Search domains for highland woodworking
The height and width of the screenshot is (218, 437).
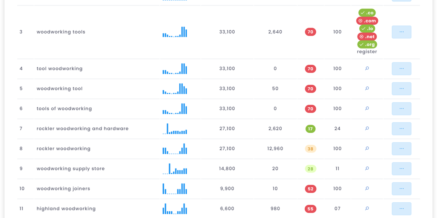(367, 209)
